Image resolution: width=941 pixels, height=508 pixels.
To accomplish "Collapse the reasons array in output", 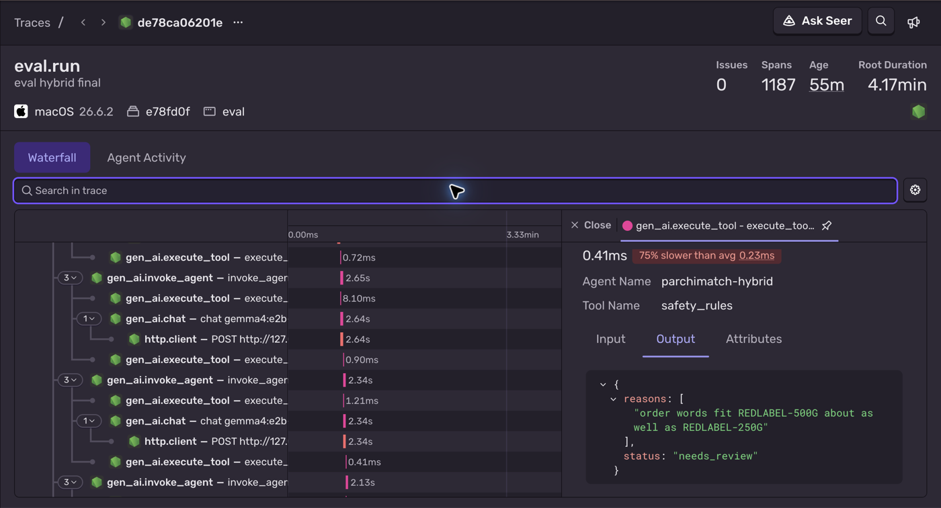I will pyautogui.click(x=613, y=399).
